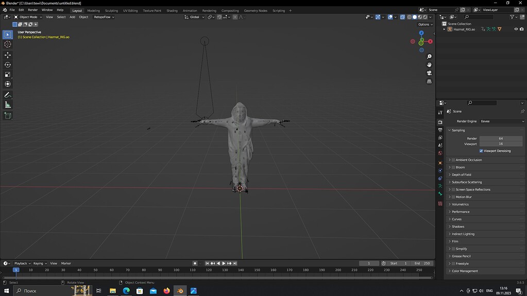Select the Transform tool
Viewport: 527px width, 296px height.
click(8, 84)
